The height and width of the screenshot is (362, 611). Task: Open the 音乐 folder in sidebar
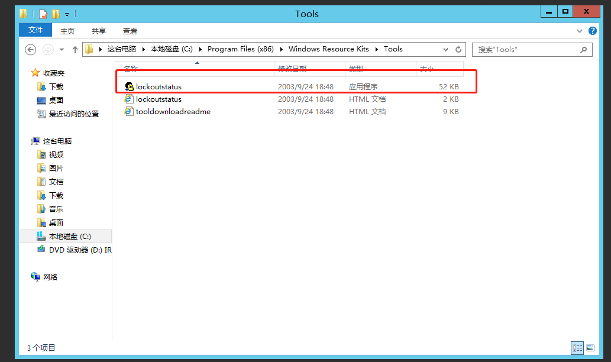click(x=56, y=209)
